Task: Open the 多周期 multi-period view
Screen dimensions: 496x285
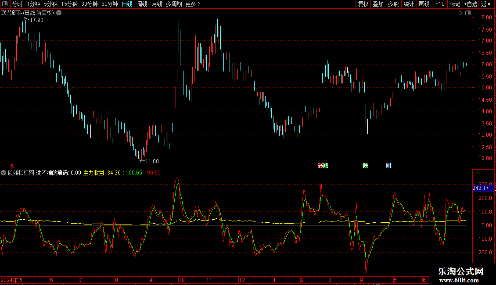Action: (174, 4)
